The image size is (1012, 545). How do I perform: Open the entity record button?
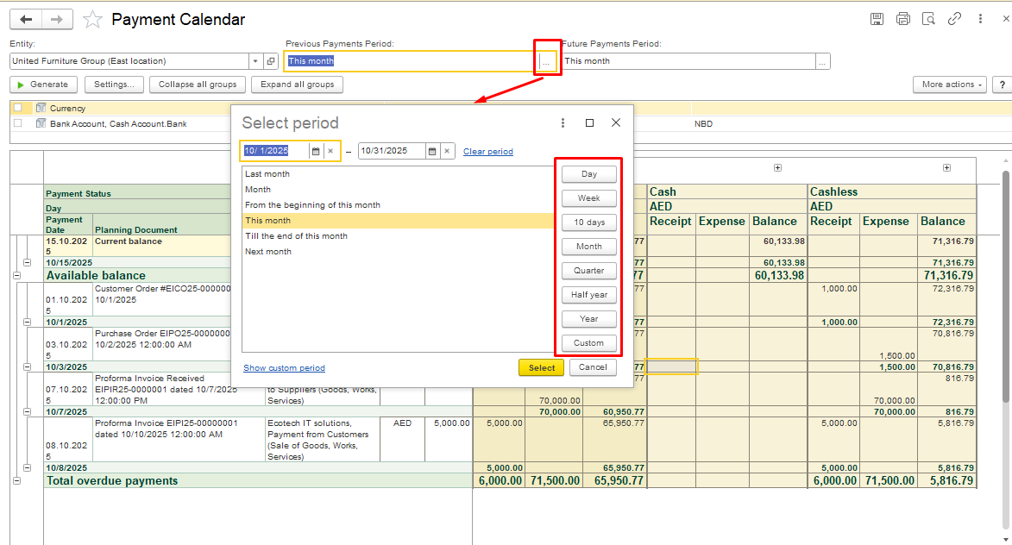(x=271, y=61)
